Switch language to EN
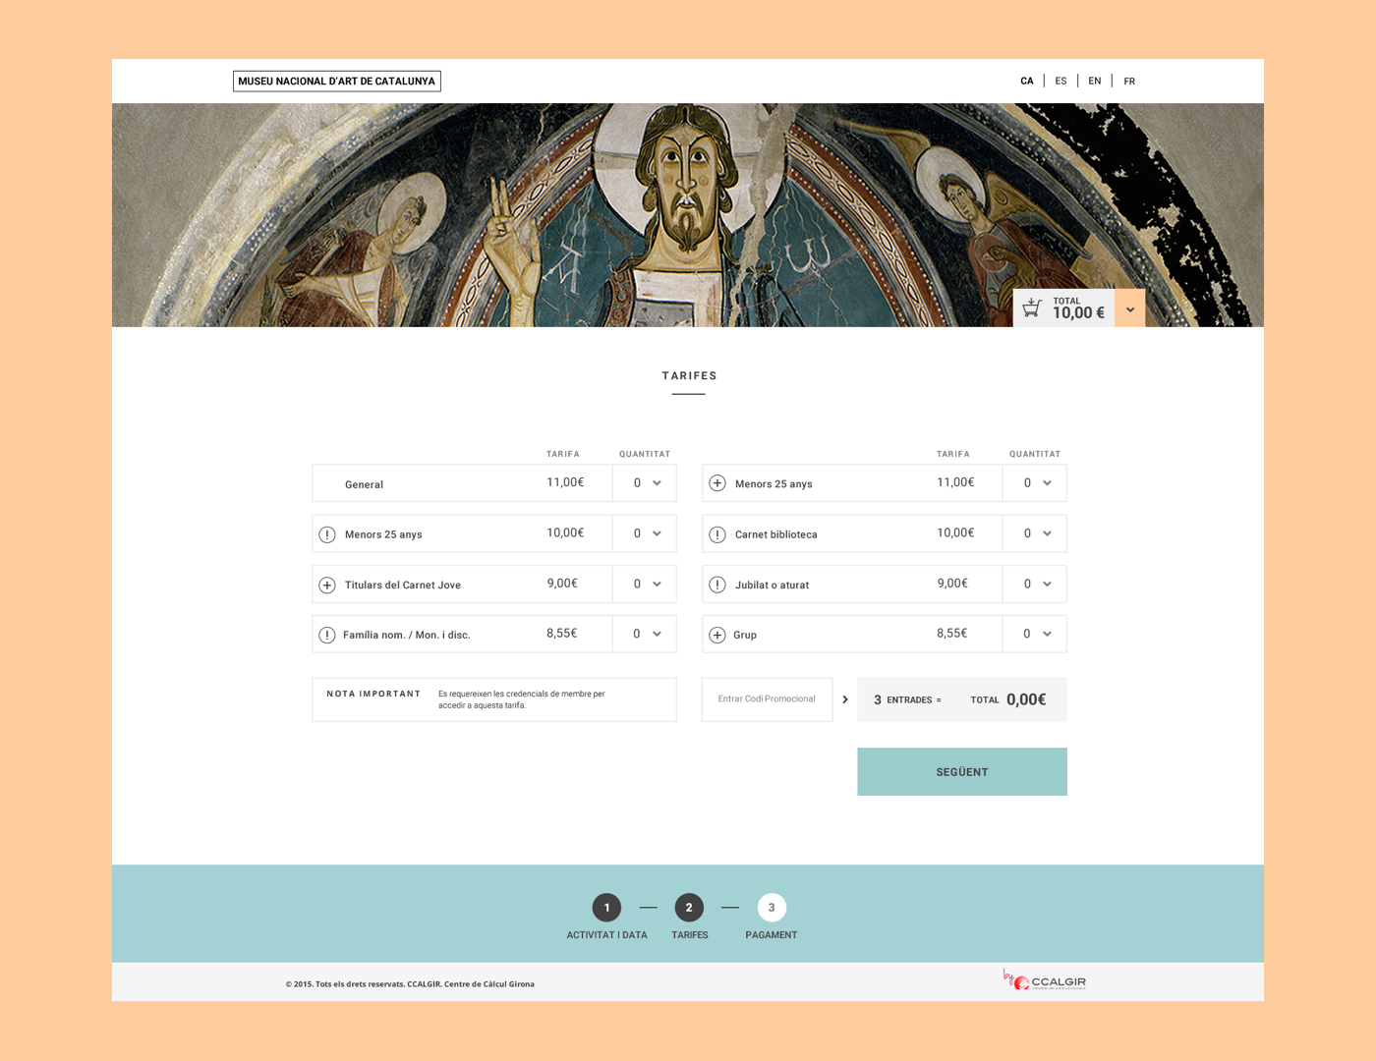The height and width of the screenshot is (1061, 1376). [x=1095, y=82]
